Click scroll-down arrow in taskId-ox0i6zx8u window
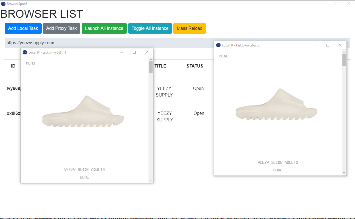The image size is (355, 219). tap(344, 173)
